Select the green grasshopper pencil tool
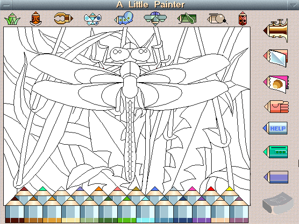299x224 pixels. 186,19
